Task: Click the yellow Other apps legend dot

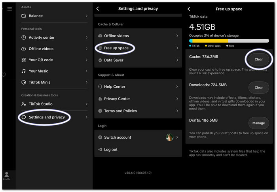Action: click(x=206, y=46)
